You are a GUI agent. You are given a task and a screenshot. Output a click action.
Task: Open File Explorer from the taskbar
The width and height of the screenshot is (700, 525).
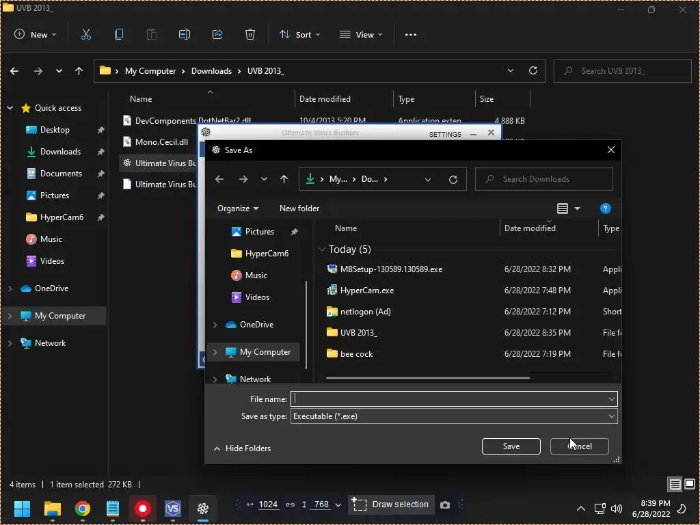53,508
